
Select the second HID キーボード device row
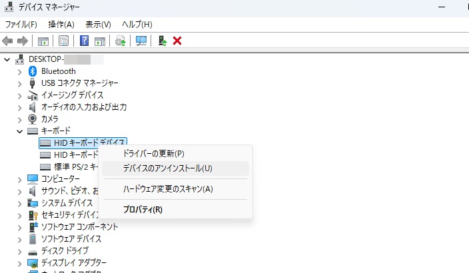69,155
